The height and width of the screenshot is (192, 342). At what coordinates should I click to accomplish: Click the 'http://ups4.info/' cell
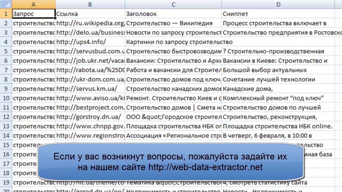(90, 42)
